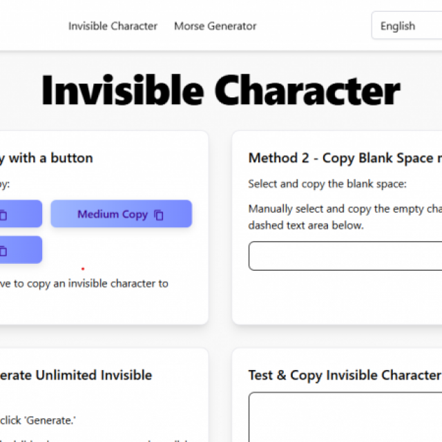
Task: Click the copy icon on the lower cut-off purple button
Action: tap(3, 251)
